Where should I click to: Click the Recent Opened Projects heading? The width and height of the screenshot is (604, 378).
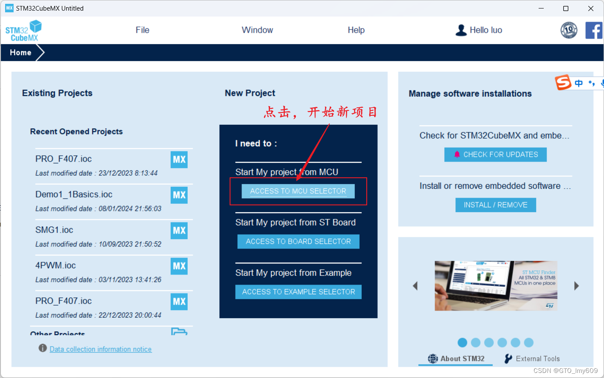76,132
